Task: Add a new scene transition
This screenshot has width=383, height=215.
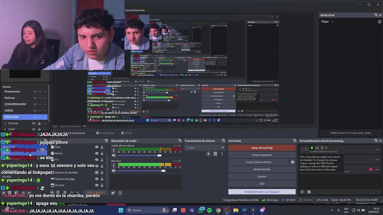Action: tap(208, 154)
